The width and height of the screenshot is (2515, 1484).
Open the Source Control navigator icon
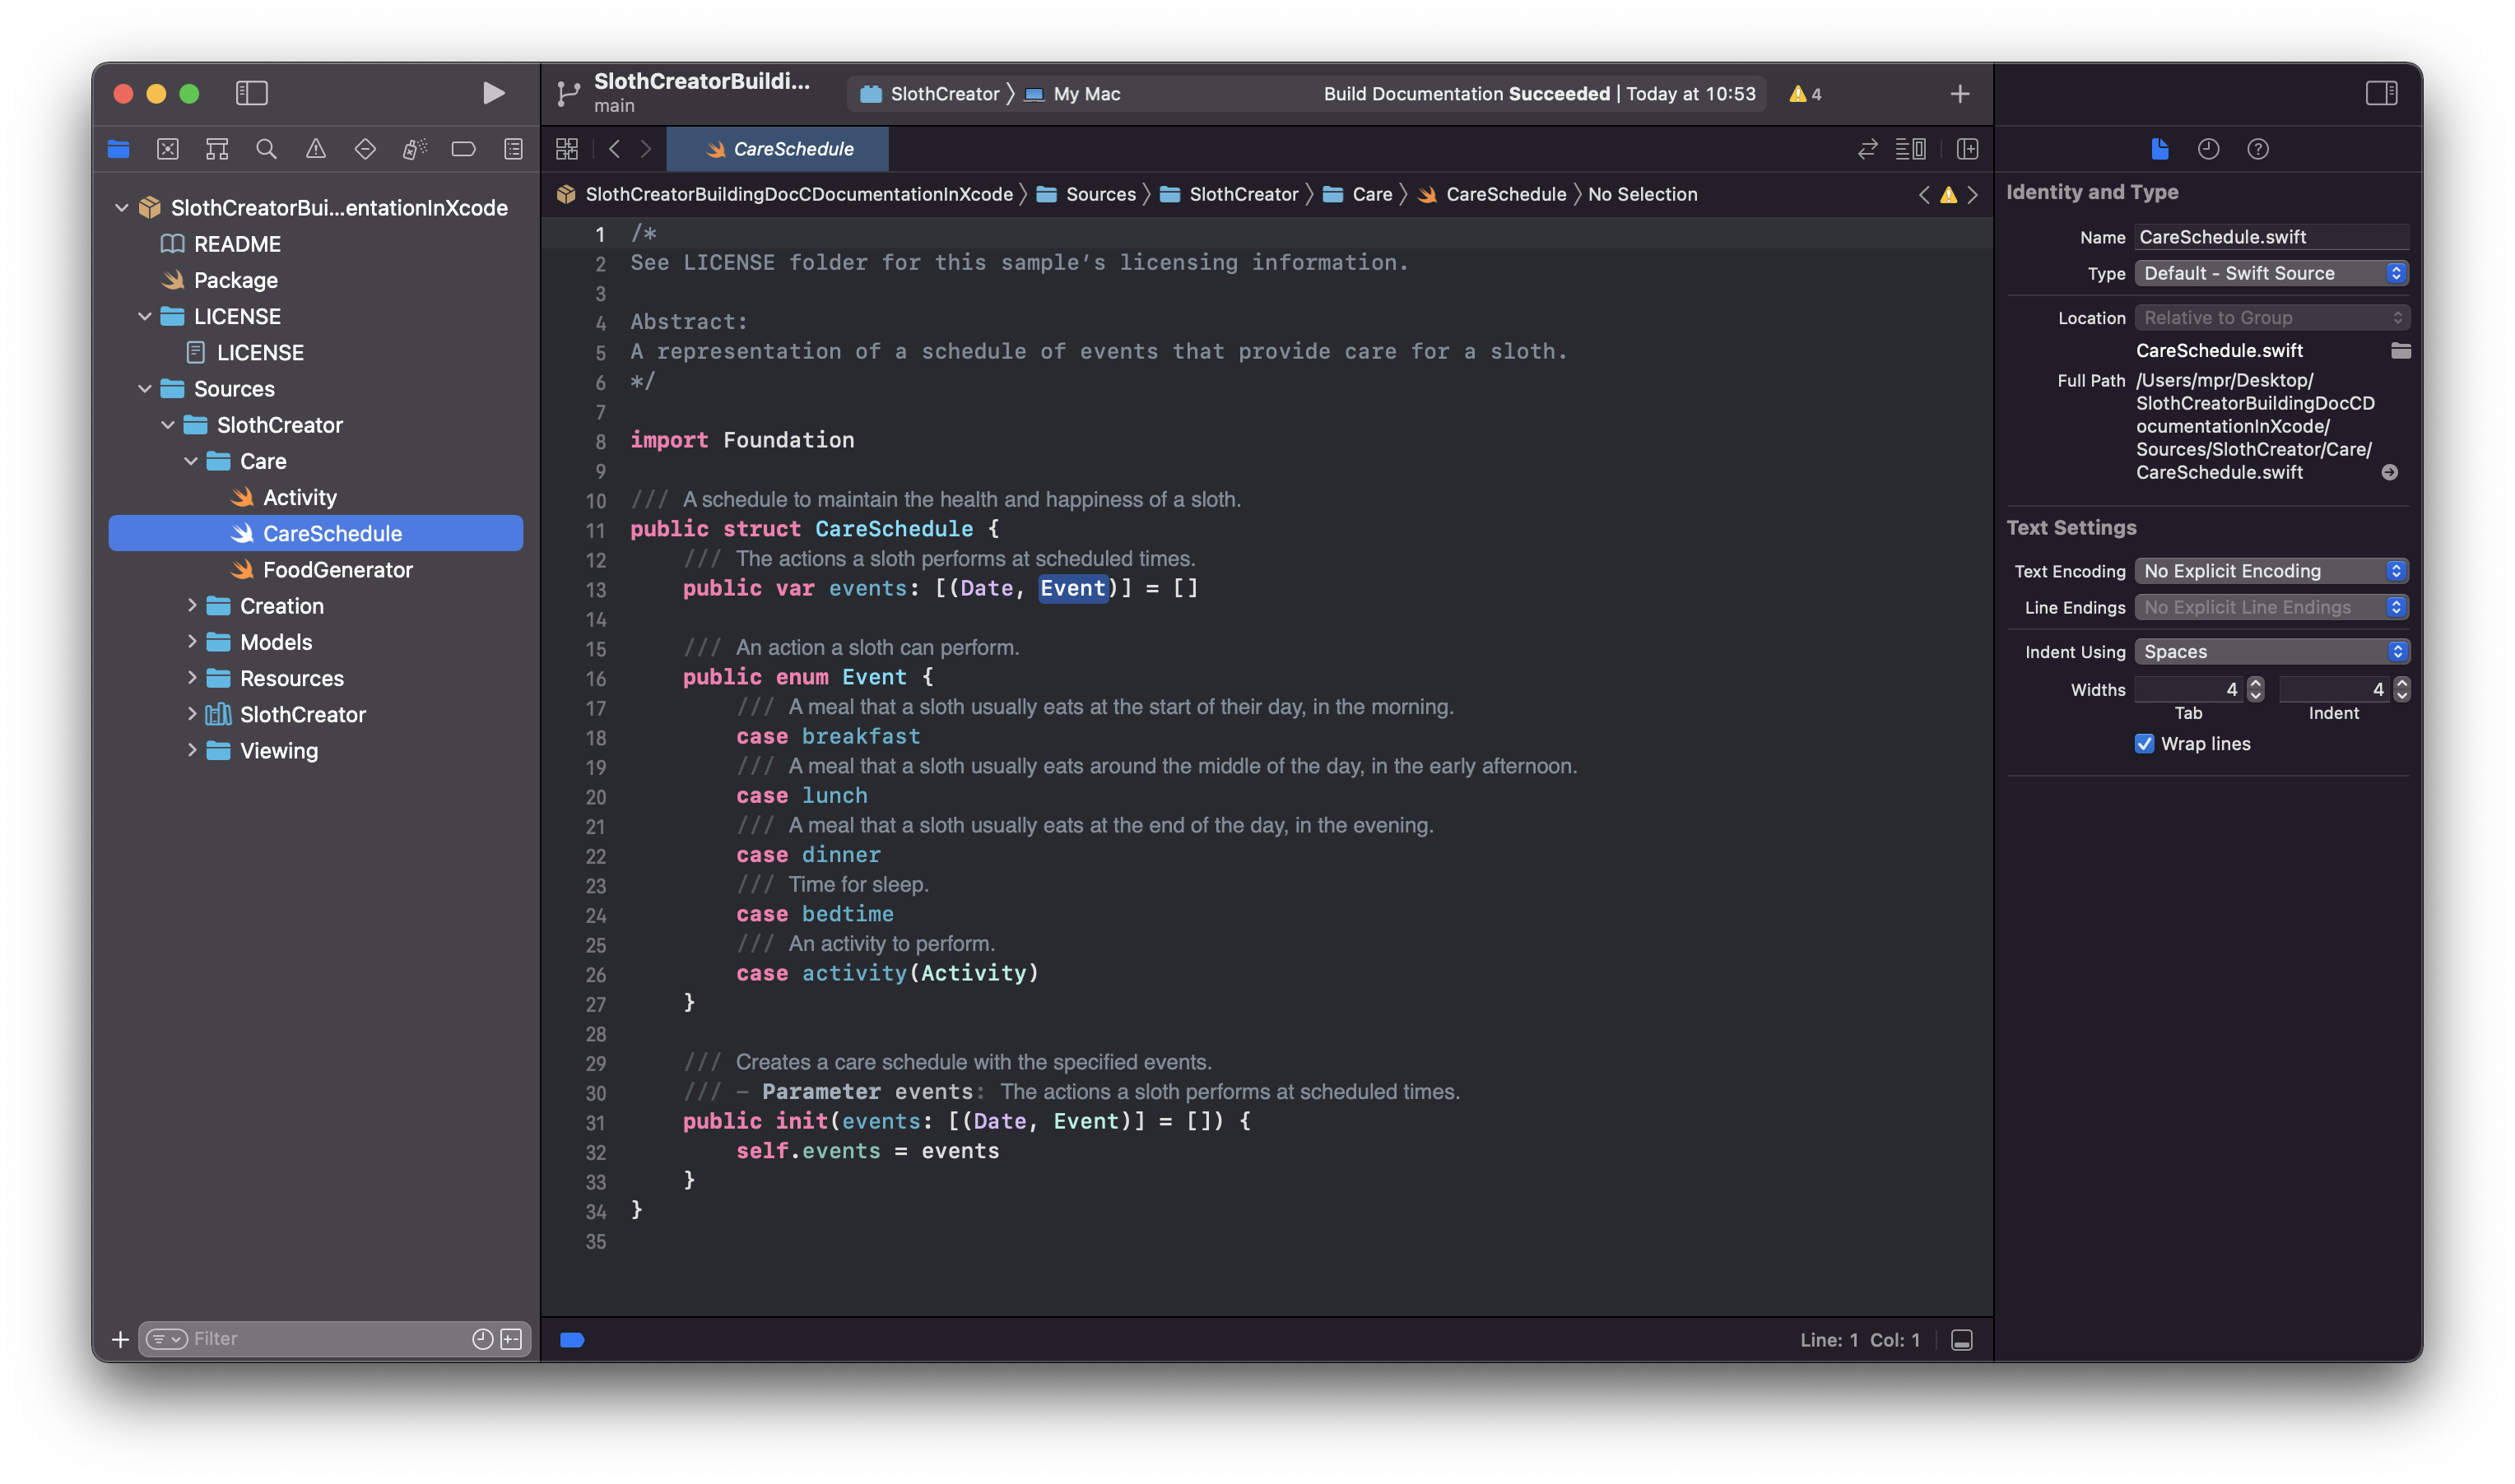point(168,149)
